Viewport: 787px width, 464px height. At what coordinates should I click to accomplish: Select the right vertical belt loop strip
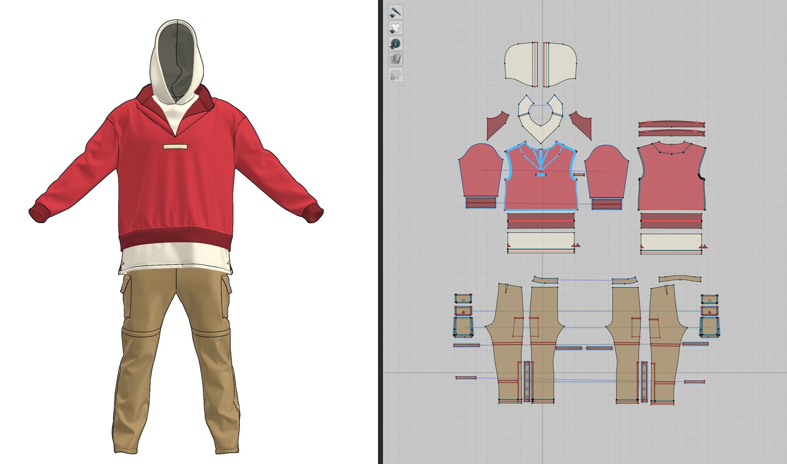644,381
